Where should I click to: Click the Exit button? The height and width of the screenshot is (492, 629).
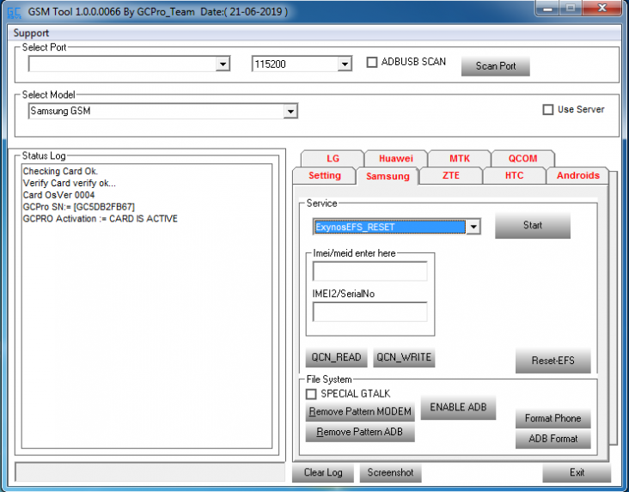(577, 473)
